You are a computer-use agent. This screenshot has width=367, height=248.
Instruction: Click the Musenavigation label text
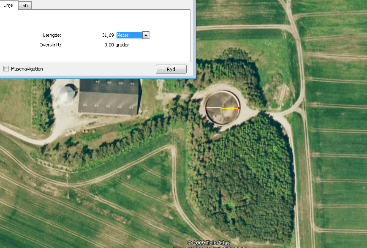click(x=27, y=69)
